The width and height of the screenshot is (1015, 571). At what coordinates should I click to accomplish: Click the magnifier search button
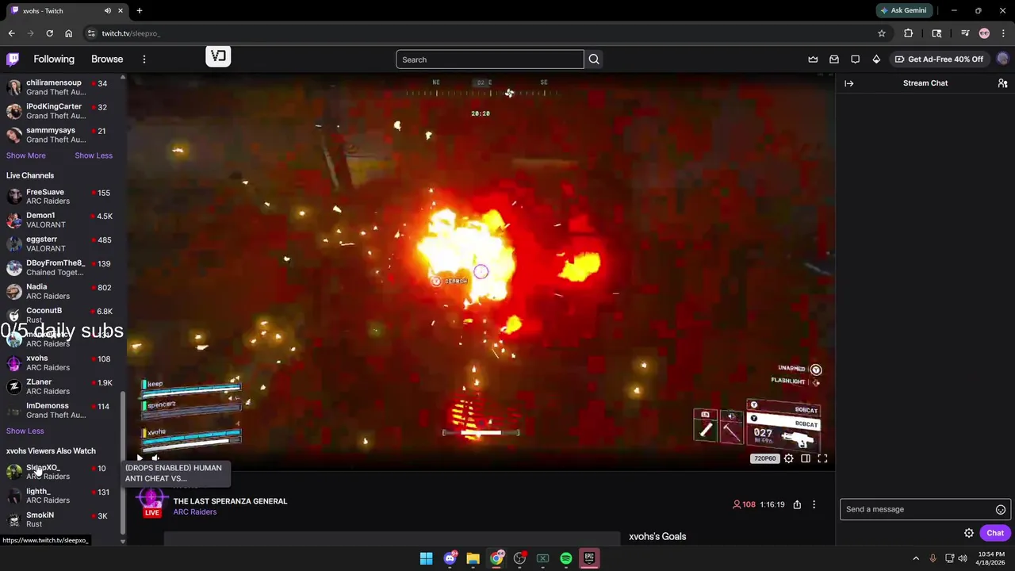coord(594,59)
